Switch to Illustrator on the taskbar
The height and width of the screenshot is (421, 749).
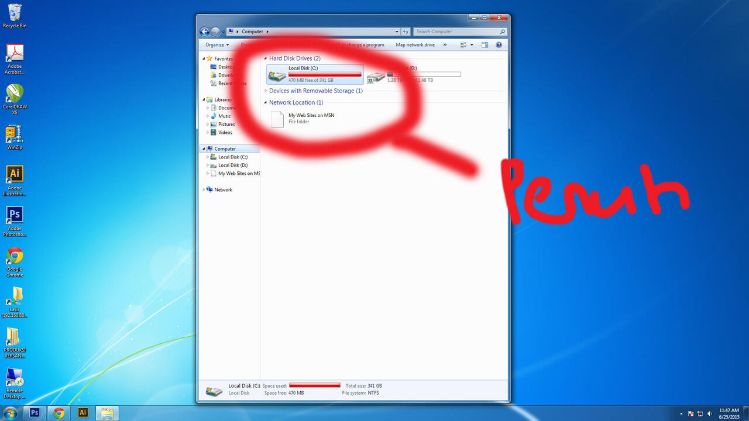[83, 413]
